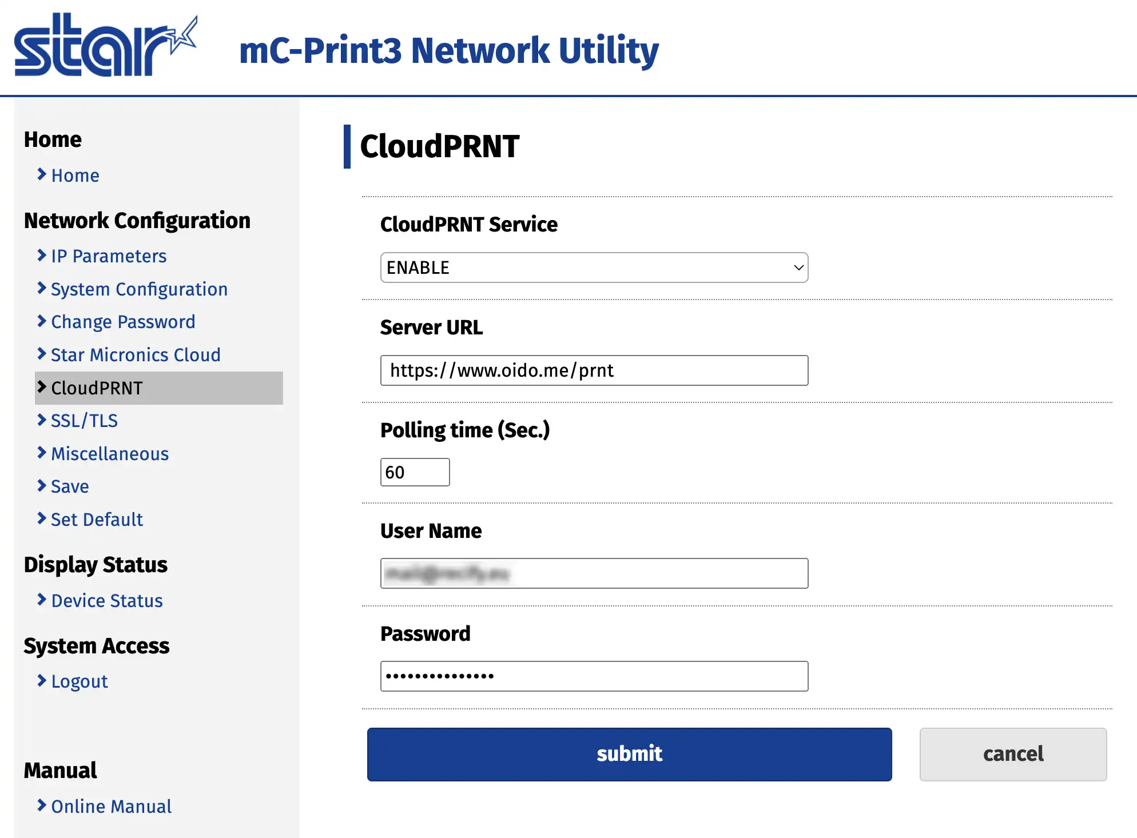Click the Polling time input box
1137x838 pixels.
click(x=415, y=472)
